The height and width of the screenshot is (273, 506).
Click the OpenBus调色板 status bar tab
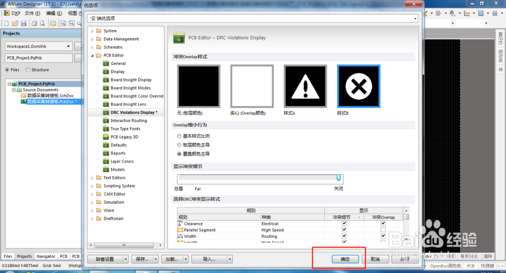[x=445, y=266]
